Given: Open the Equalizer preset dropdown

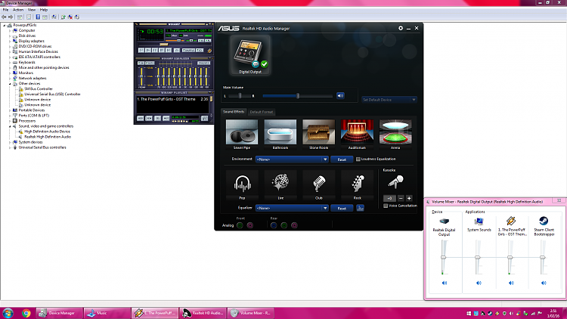Looking at the screenshot, I should [292, 209].
